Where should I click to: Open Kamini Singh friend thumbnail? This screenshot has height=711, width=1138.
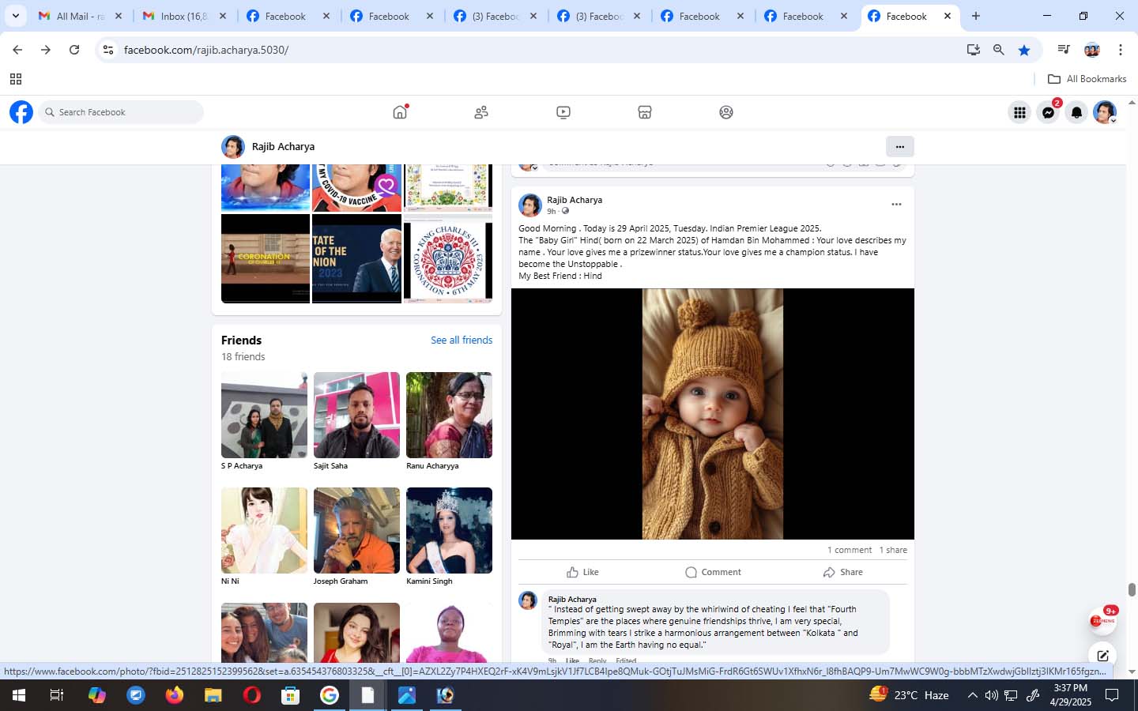pyautogui.click(x=449, y=530)
